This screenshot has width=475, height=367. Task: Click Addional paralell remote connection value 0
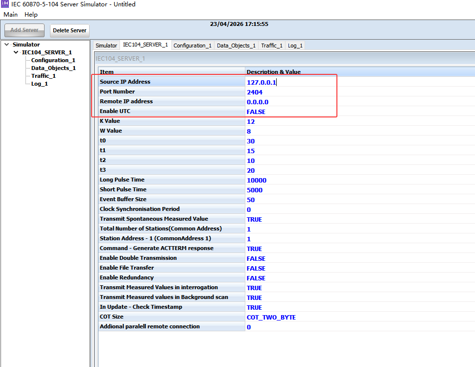click(249, 327)
